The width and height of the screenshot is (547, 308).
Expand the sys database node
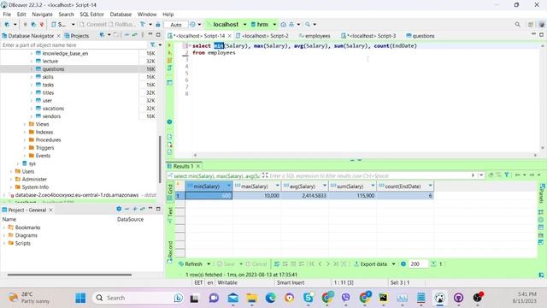pyautogui.click(x=17, y=163)
